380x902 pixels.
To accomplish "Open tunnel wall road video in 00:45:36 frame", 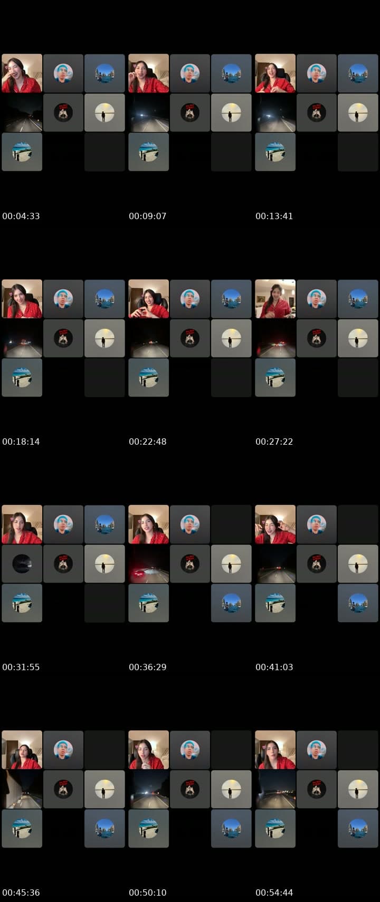I will (x=22, y=789).
